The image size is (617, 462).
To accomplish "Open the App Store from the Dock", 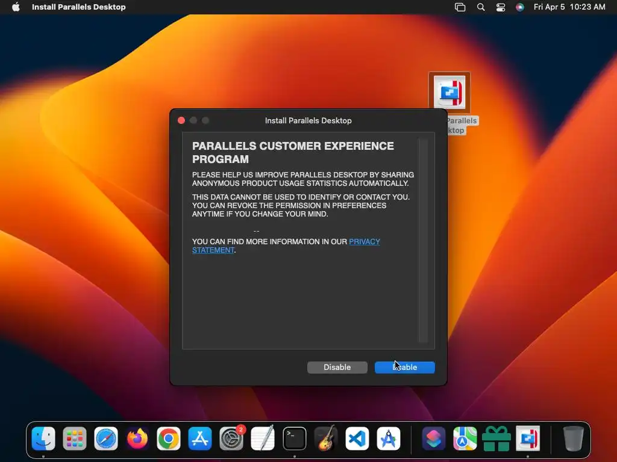I will click(x=200, y=439).
